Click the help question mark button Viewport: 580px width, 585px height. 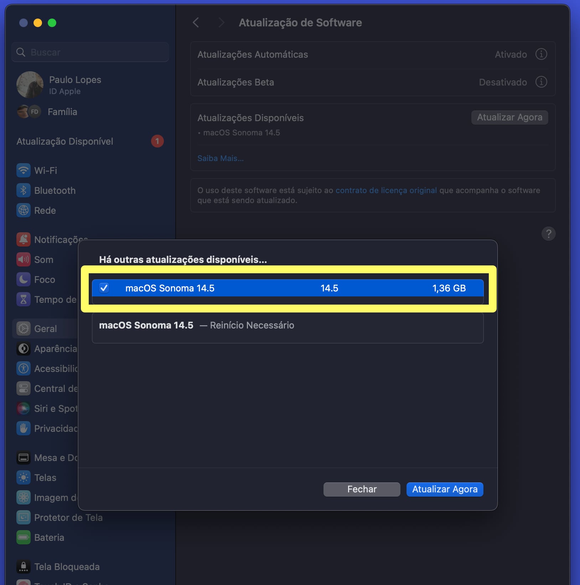[x=549, y=234]
